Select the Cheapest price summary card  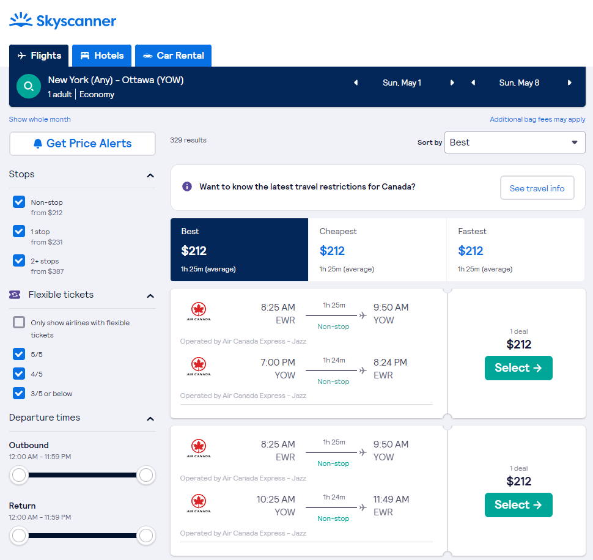[x=377, y=249]
